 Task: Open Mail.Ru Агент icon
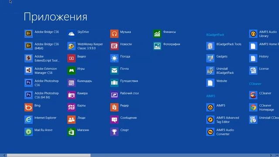click(28, 132)
